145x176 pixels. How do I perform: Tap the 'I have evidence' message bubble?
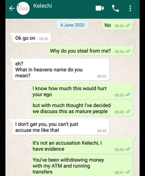82,146
